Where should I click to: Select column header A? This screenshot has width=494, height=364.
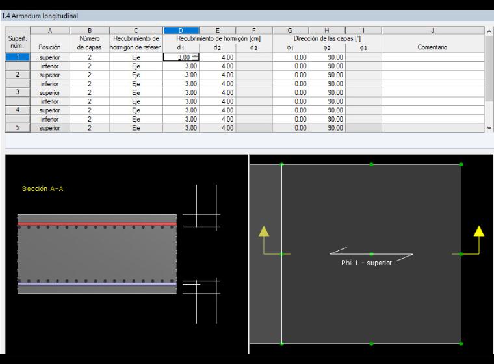pyautogui.click(x=50, y=31)
